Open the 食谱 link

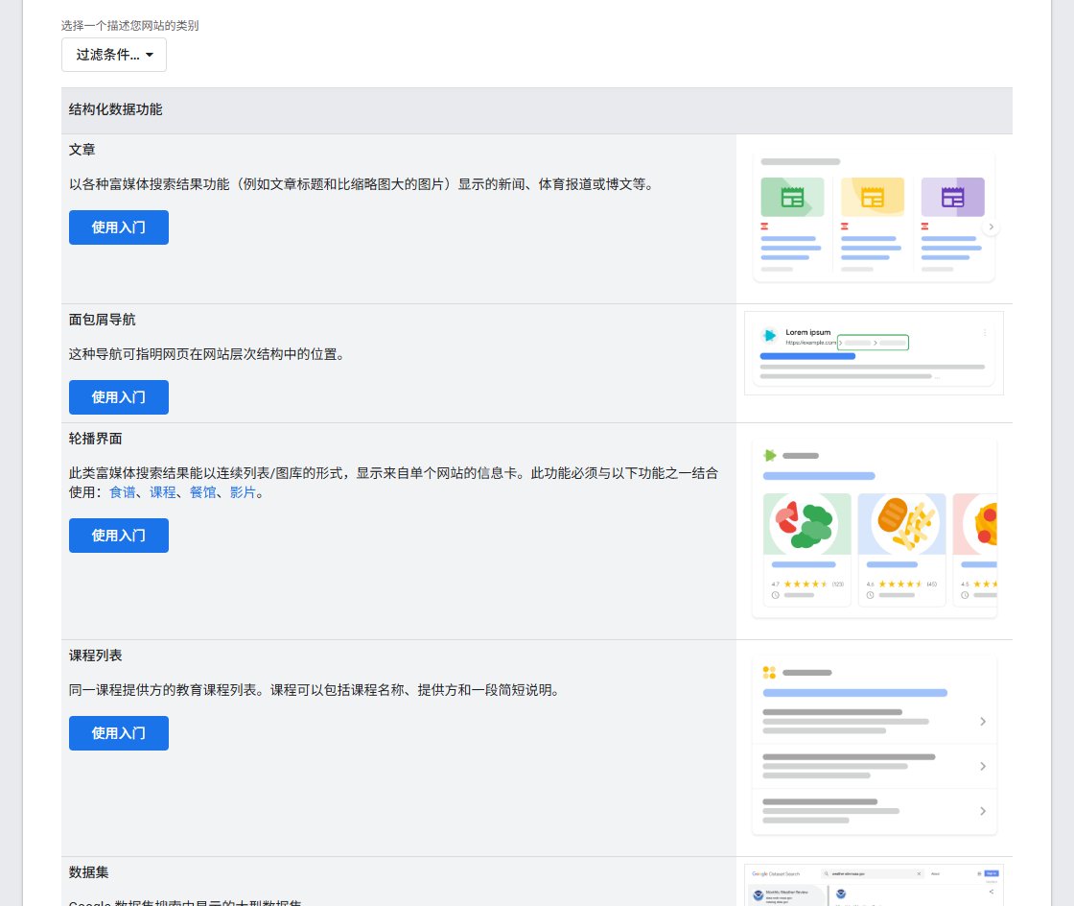(x=123, y=492)
